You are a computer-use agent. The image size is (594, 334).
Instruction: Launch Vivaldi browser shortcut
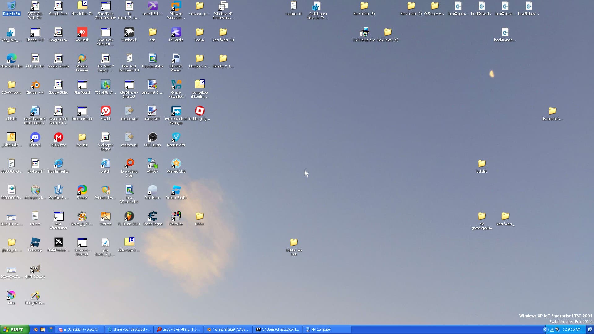(x=105, y=113)
